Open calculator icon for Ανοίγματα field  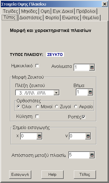pyautogui.click(x=92, y=68)
